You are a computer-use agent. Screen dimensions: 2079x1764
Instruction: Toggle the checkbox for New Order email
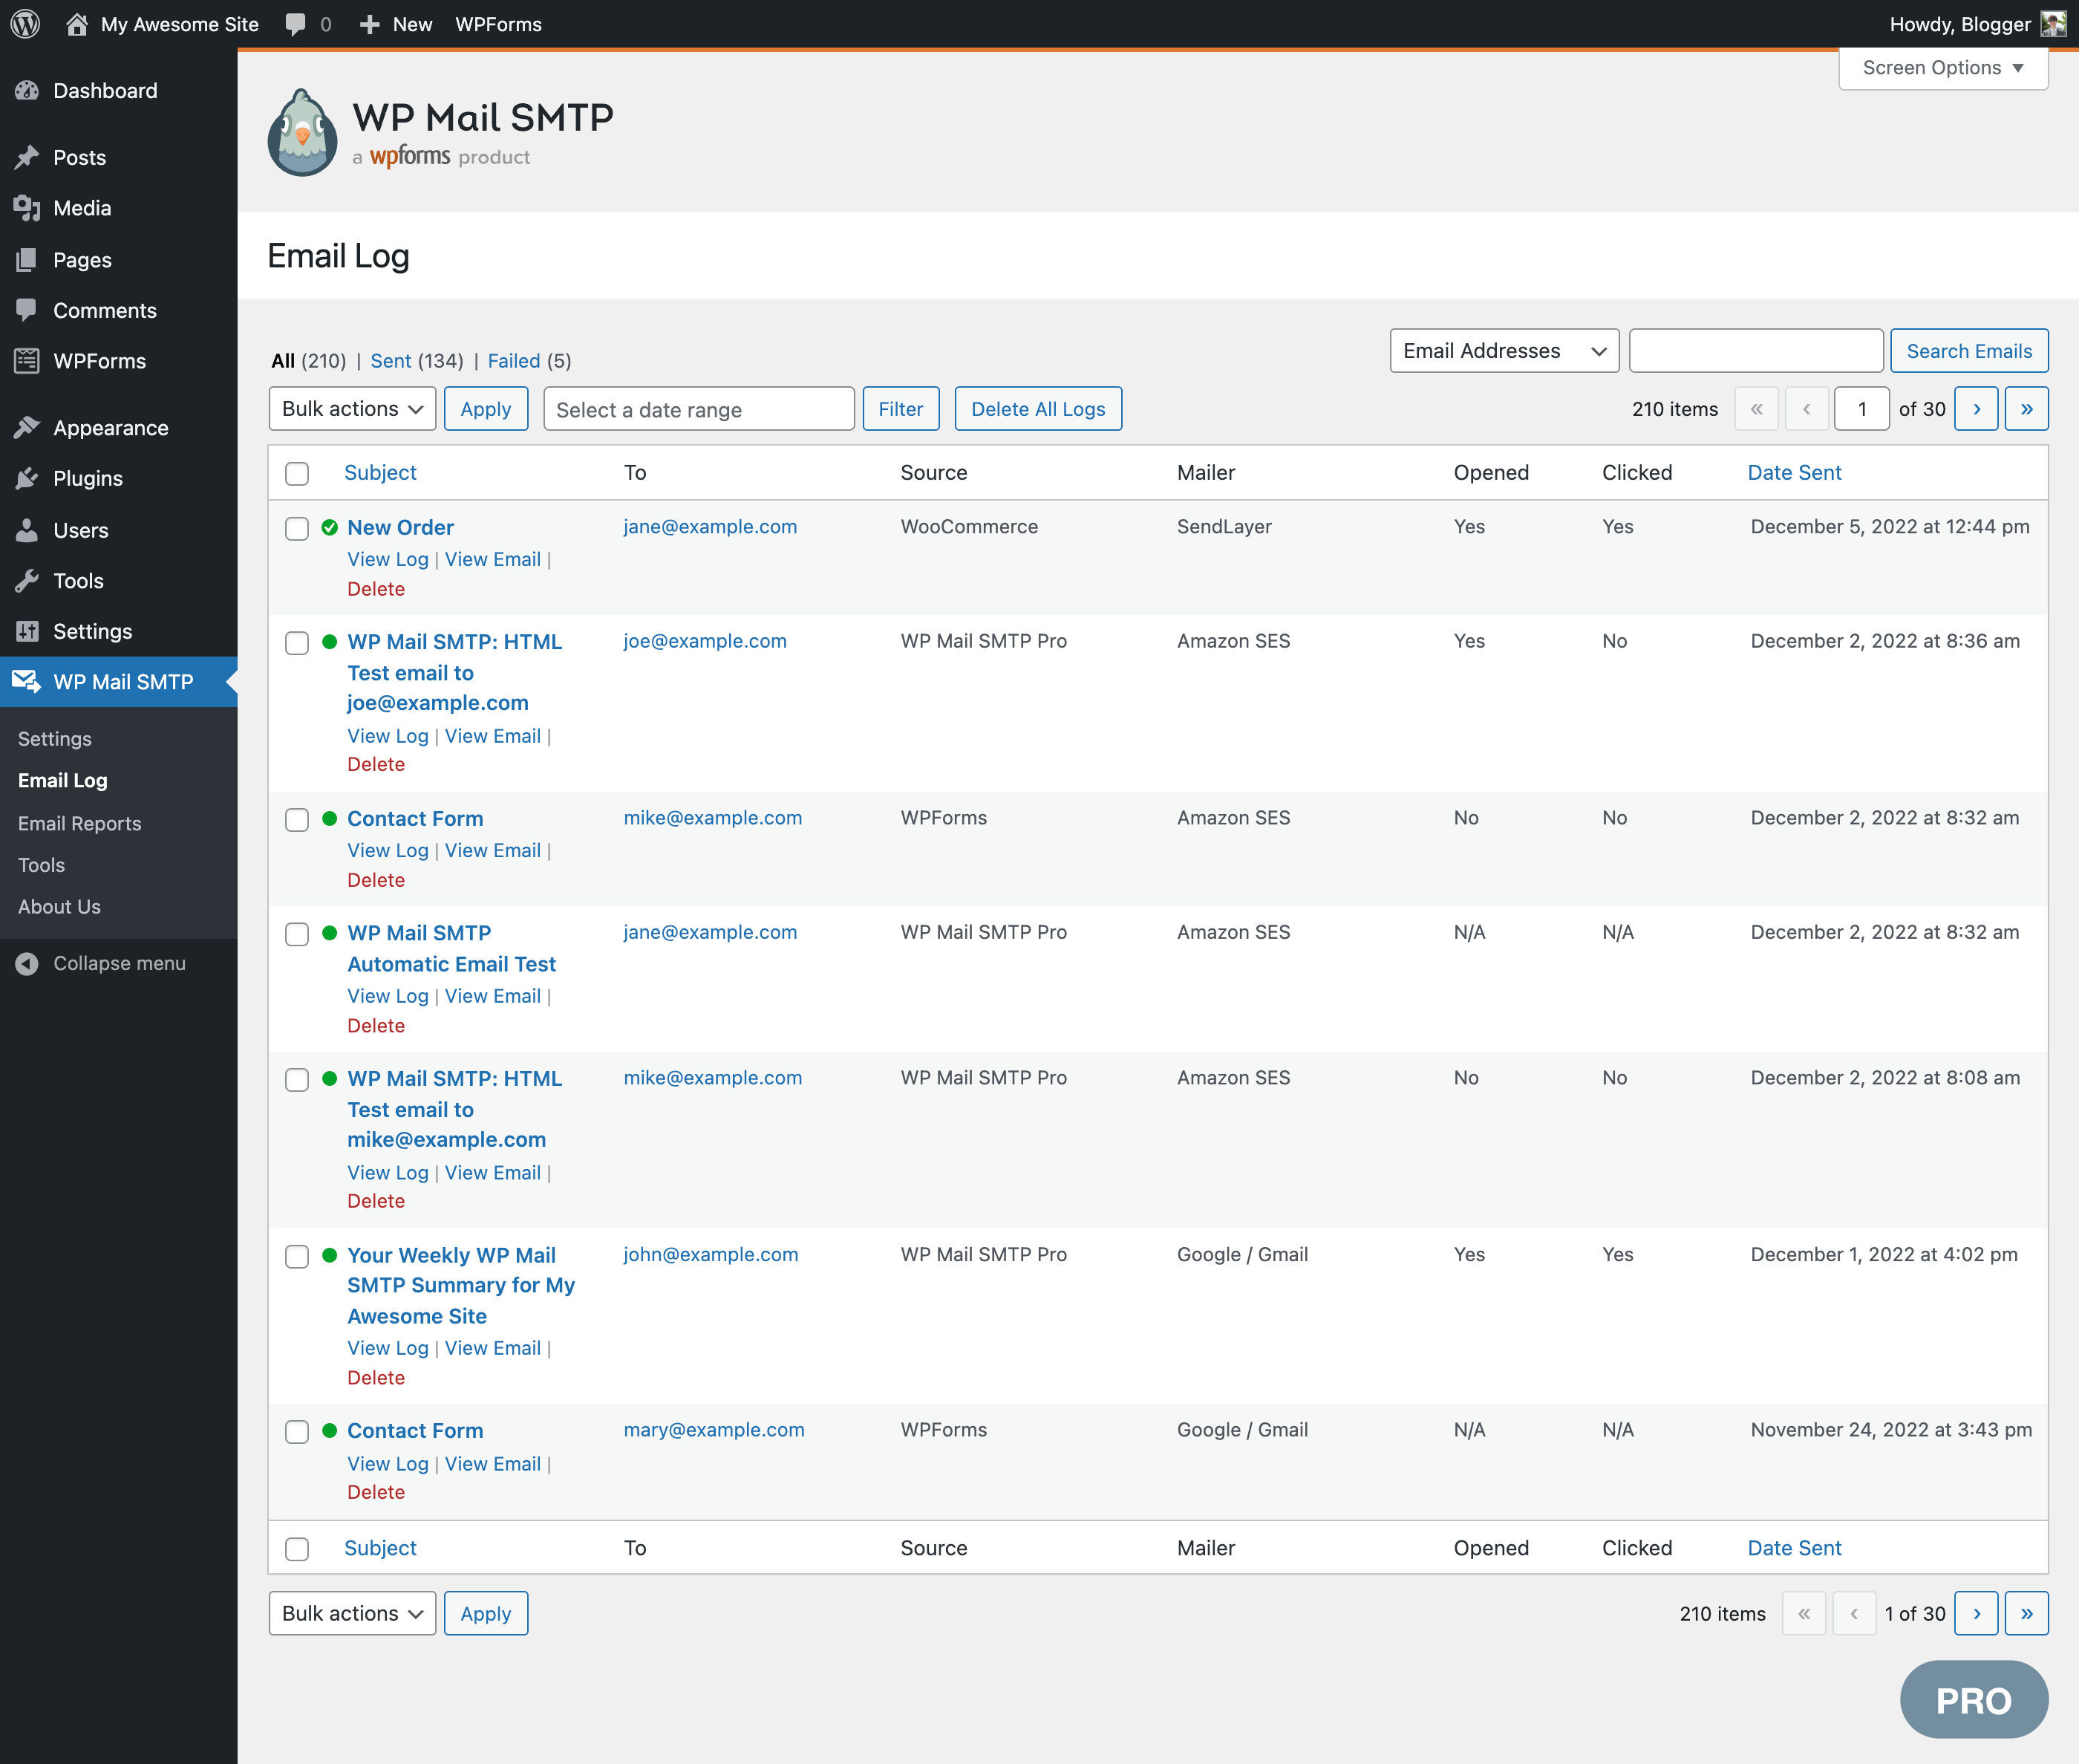click(x=298, y=527)
